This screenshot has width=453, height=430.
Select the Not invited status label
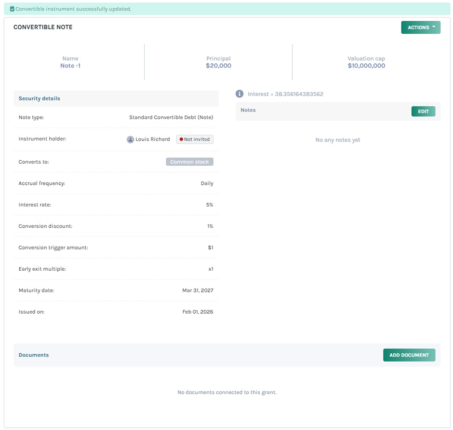click(197, 139)
